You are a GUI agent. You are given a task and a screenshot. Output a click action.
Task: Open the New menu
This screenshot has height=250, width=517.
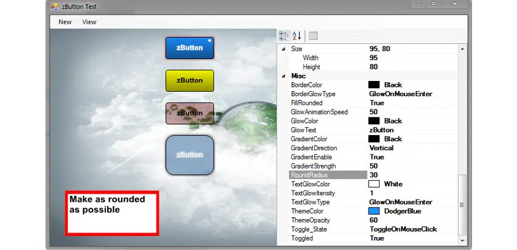tap(65, 22)
